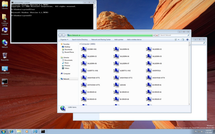The width and height of the screenshot is (215, 134).
Task: Open the address bar history dropdown
Action: (154, 35)
